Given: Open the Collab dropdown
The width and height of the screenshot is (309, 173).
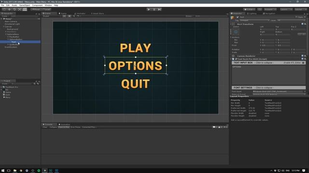Looking at the screenshot, I should point(249,10).
